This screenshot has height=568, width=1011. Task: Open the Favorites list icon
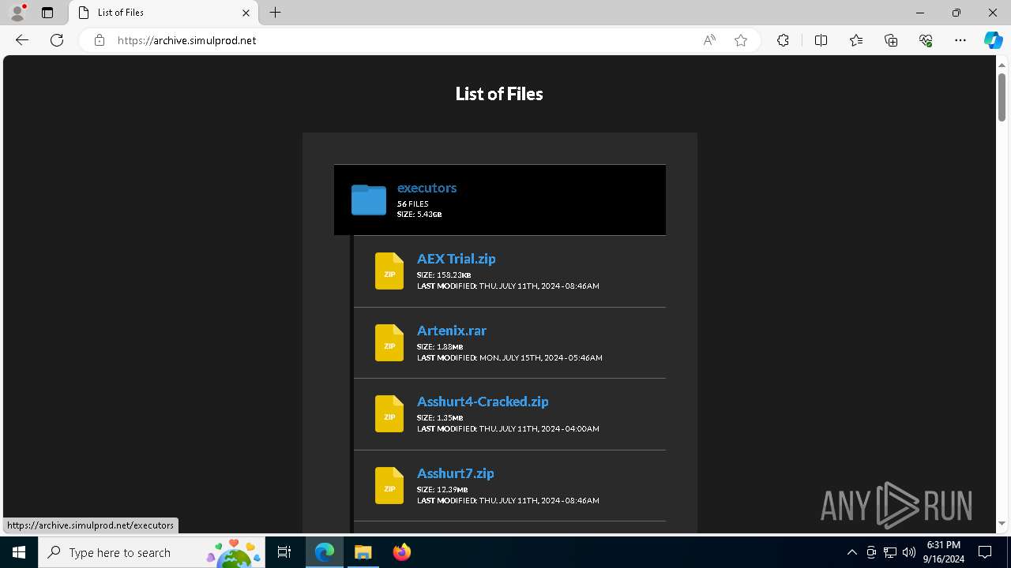[x=856, y=40]
